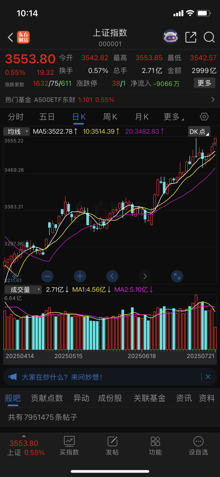Tap 大家在炒什么？来问妙想 link
The height and width of the screenshot is (477, 220).
click(62, 377)
